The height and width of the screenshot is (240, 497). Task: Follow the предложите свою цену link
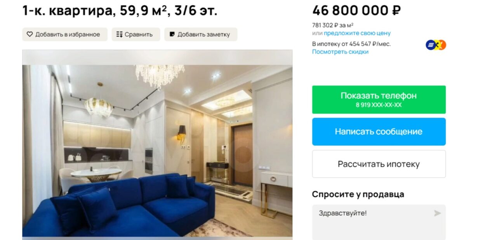click(357, 33)
